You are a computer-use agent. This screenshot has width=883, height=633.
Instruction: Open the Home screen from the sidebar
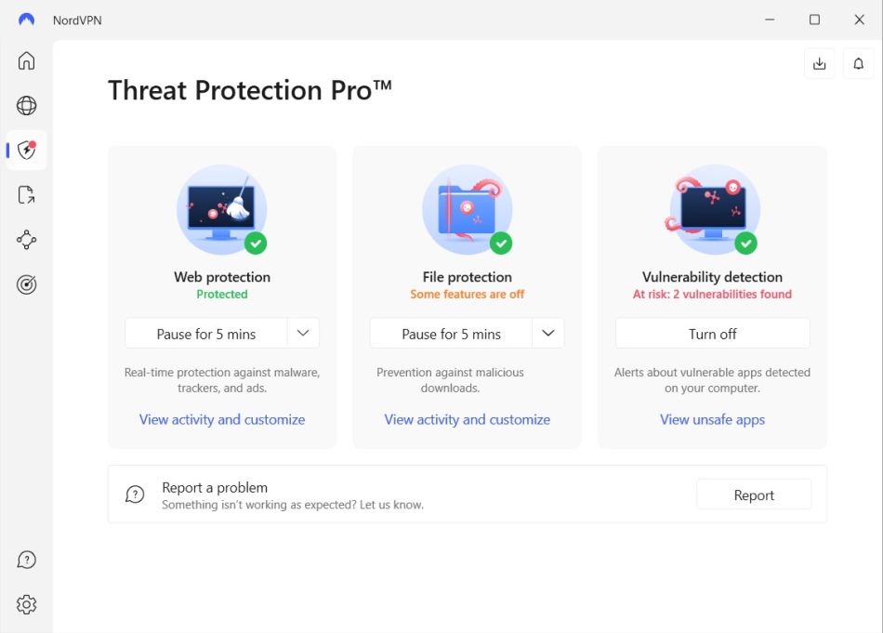pos(26,60)
